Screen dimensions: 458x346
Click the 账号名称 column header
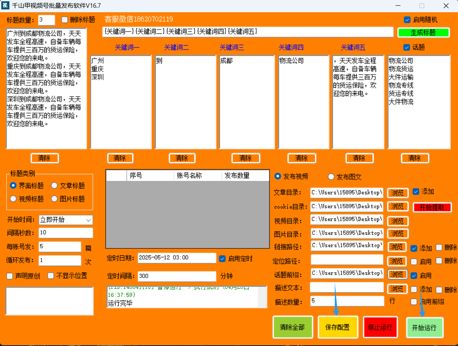pos(198,175)
